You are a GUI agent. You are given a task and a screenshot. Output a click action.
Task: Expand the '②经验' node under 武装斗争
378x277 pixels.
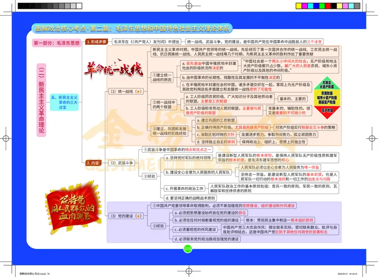click(150, 176)
